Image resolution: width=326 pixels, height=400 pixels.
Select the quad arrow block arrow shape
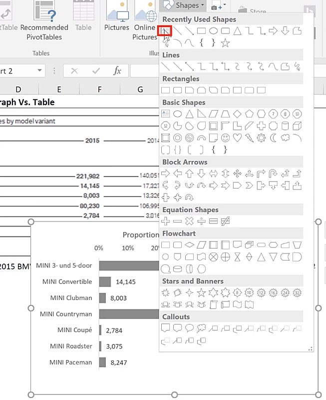[x=237, y=173]
